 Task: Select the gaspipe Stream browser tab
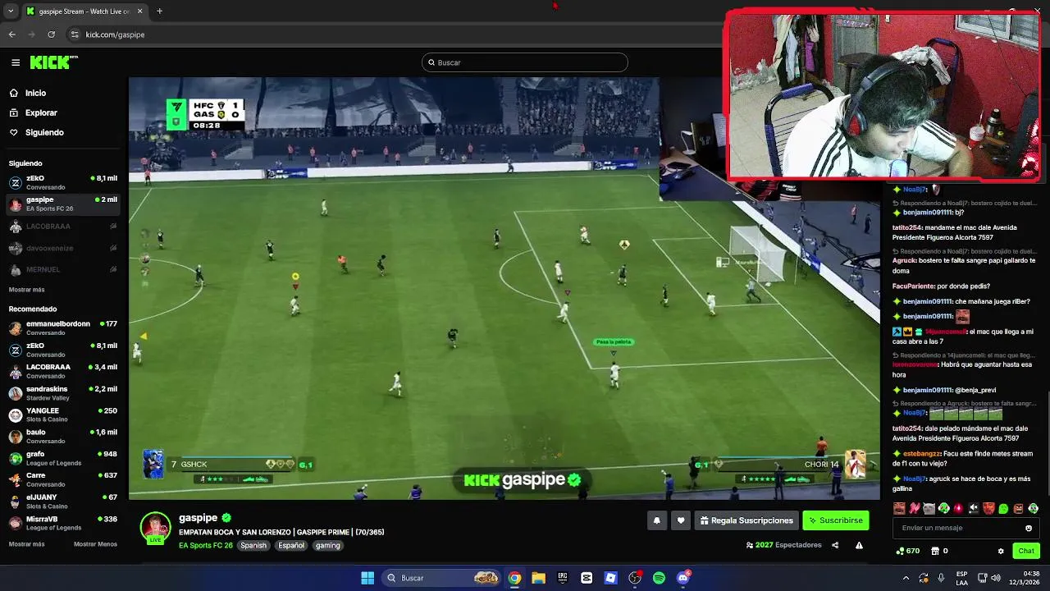pyautogui.click(x=84, y=11)
